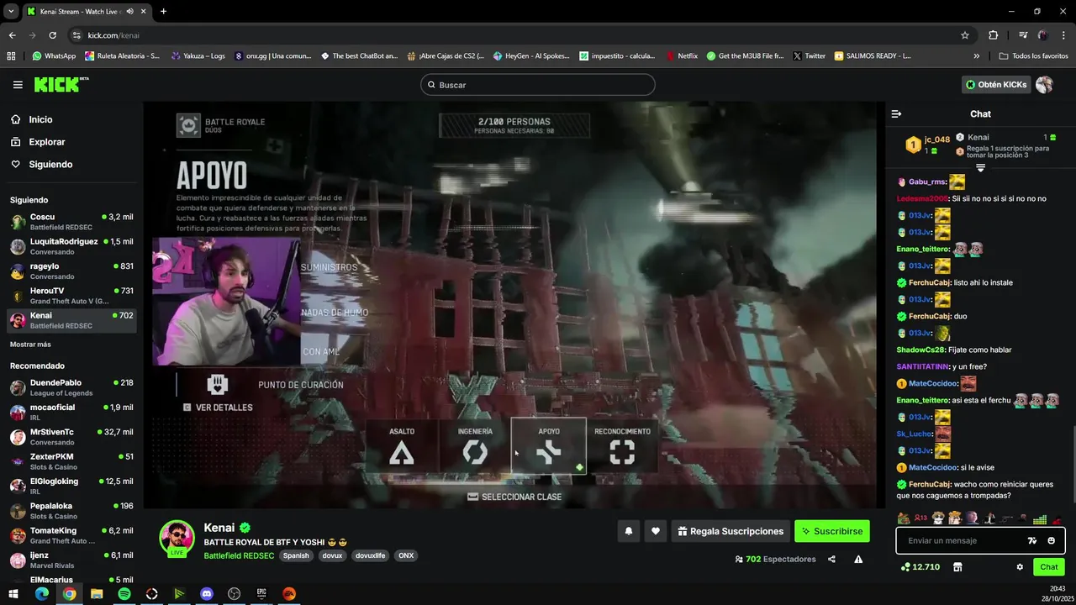Send message with Chat button
Image resolution: width=1076 pixels, height=605 pixels.
click(1048, 567)
